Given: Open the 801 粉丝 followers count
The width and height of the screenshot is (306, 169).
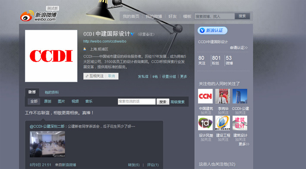Looking at the screenshot, I should click(216, 60).
